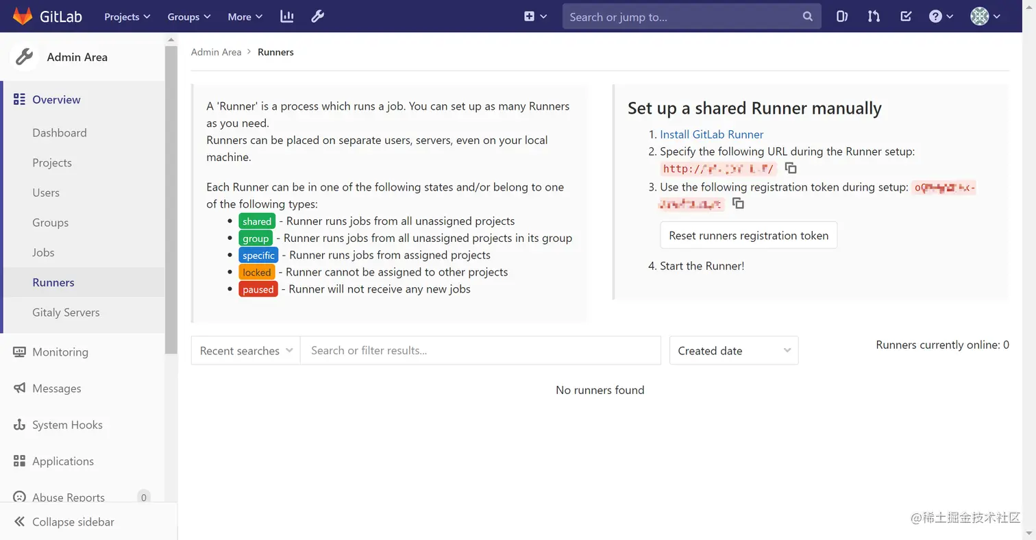1036x540 pixels.
Task: Click the Set up a shared Runner manually heading
Action: (x=754, y=108)
